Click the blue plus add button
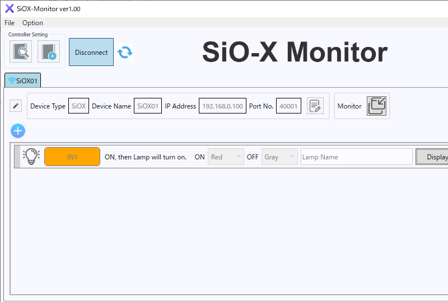The height and width of the screenshot is (302, 448). click(x=18, y=131)
